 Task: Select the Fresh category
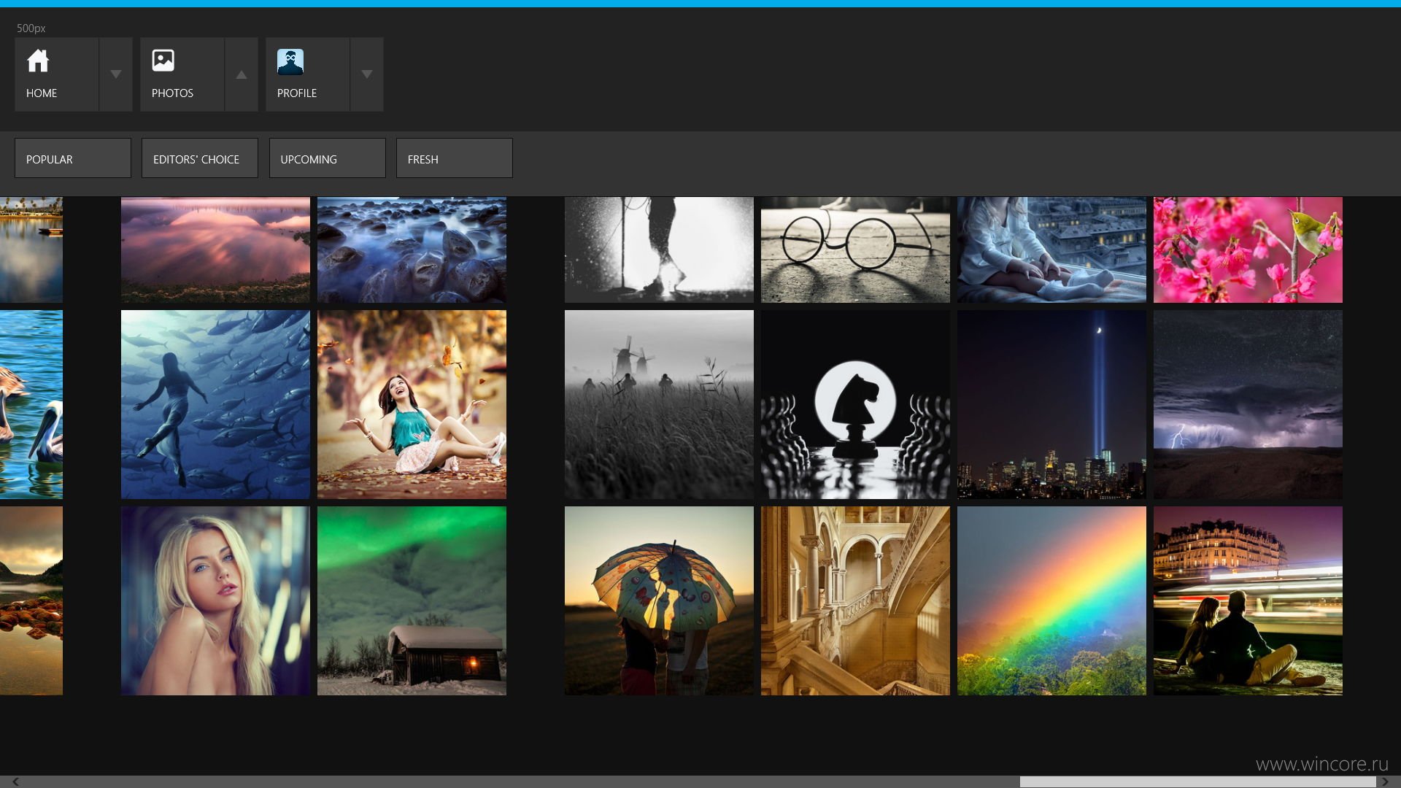(455, 158)
